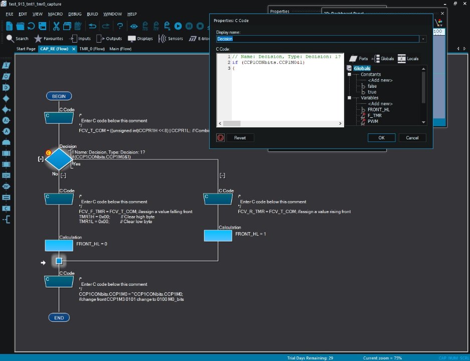
Task: Open the Sensors component menu
Action: [x=171, y=39]
